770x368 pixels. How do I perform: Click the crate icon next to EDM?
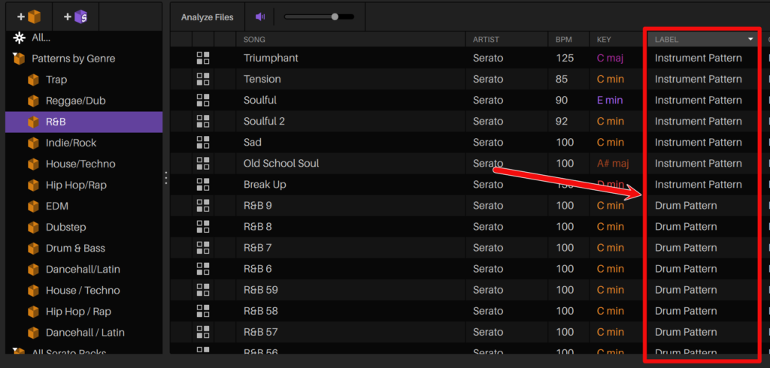33,206
